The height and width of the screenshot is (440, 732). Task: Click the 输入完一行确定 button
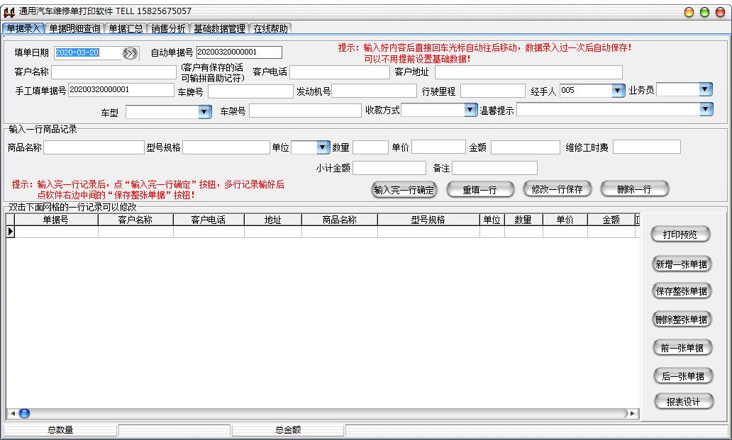coord(404,190)
